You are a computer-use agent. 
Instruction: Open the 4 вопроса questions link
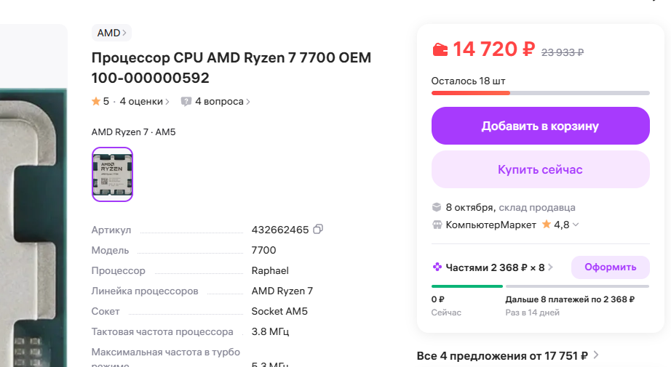coord(219,102)
